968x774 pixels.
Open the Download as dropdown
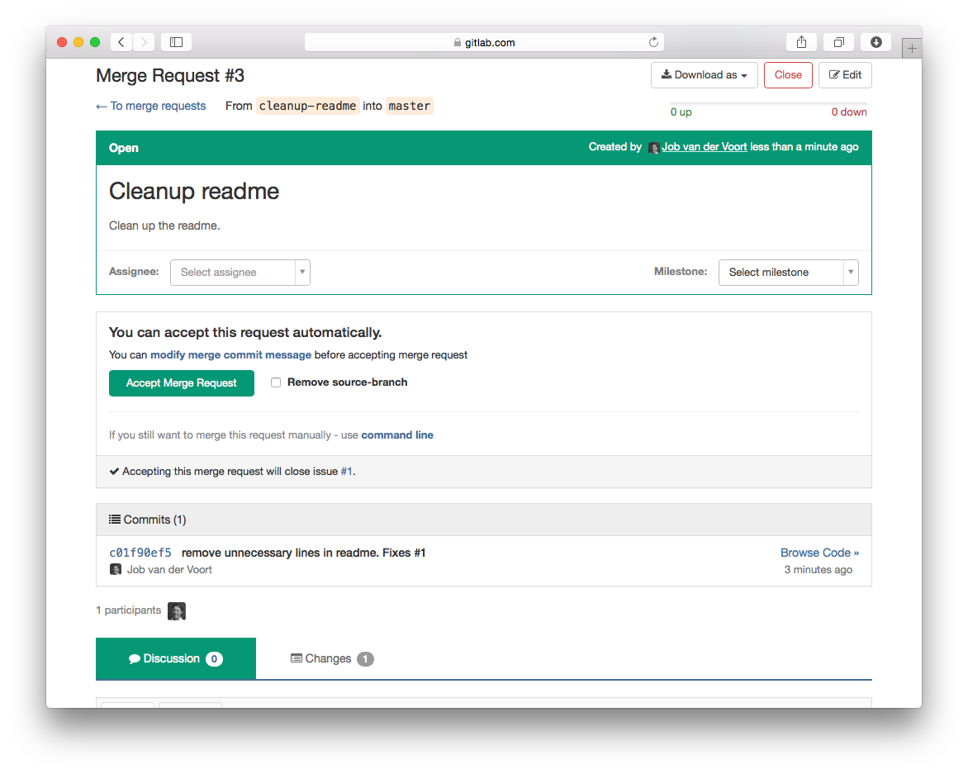(704, 74)
